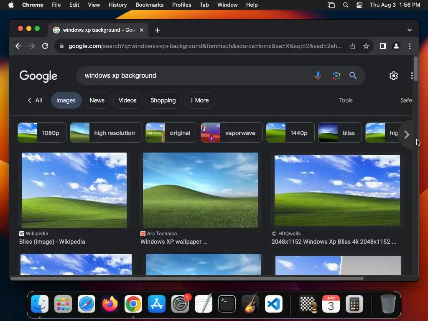Open the Bookmarks menu
This screenshot has height=321, width=428.
coord(149,5)
